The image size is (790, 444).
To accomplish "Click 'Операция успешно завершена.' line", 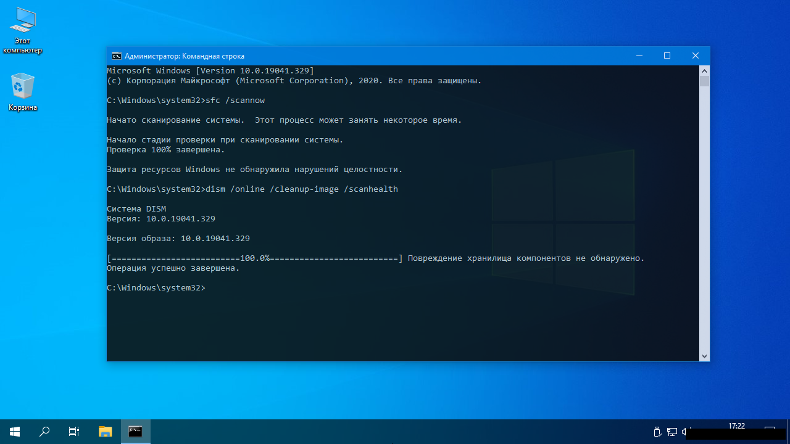I will click(x=173, y=268).
